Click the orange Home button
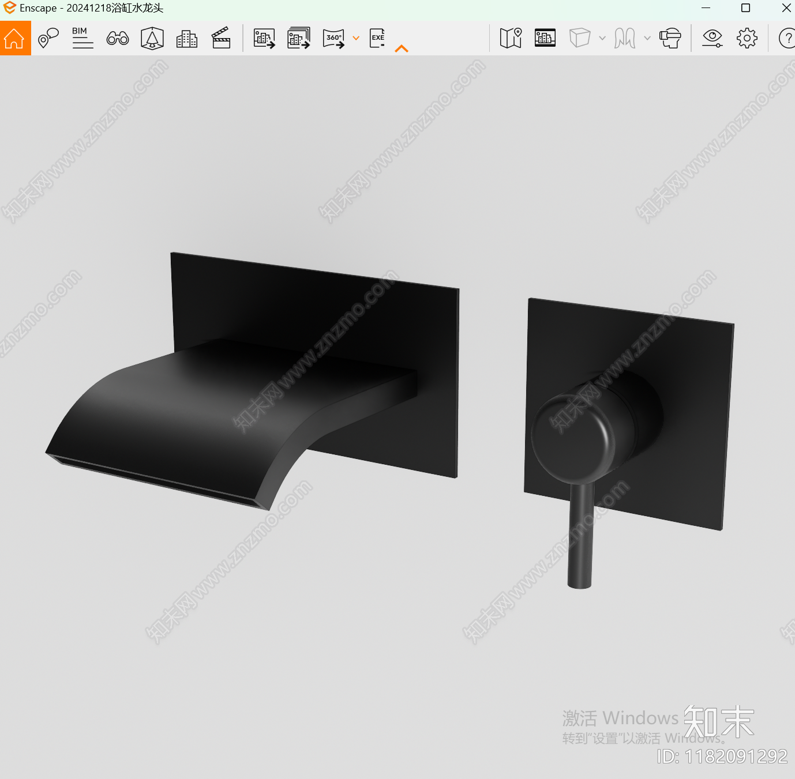 pyautogui.click(x=15, y=39)
